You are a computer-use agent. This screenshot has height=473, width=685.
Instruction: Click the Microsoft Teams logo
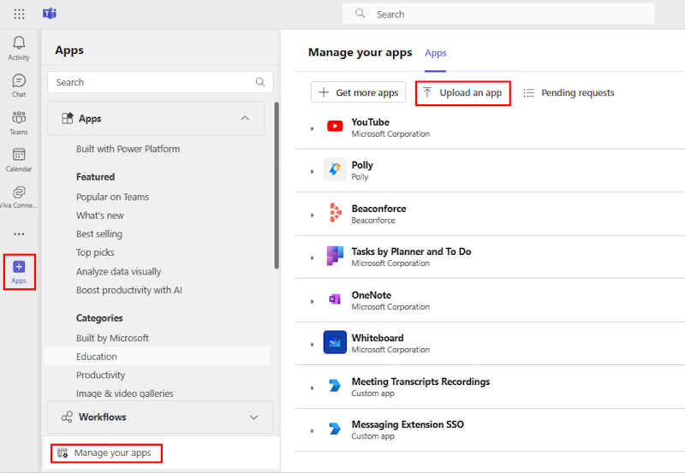(x=50, y=14)
